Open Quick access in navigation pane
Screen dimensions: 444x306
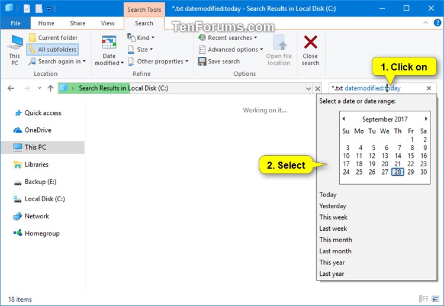[43, 113]
